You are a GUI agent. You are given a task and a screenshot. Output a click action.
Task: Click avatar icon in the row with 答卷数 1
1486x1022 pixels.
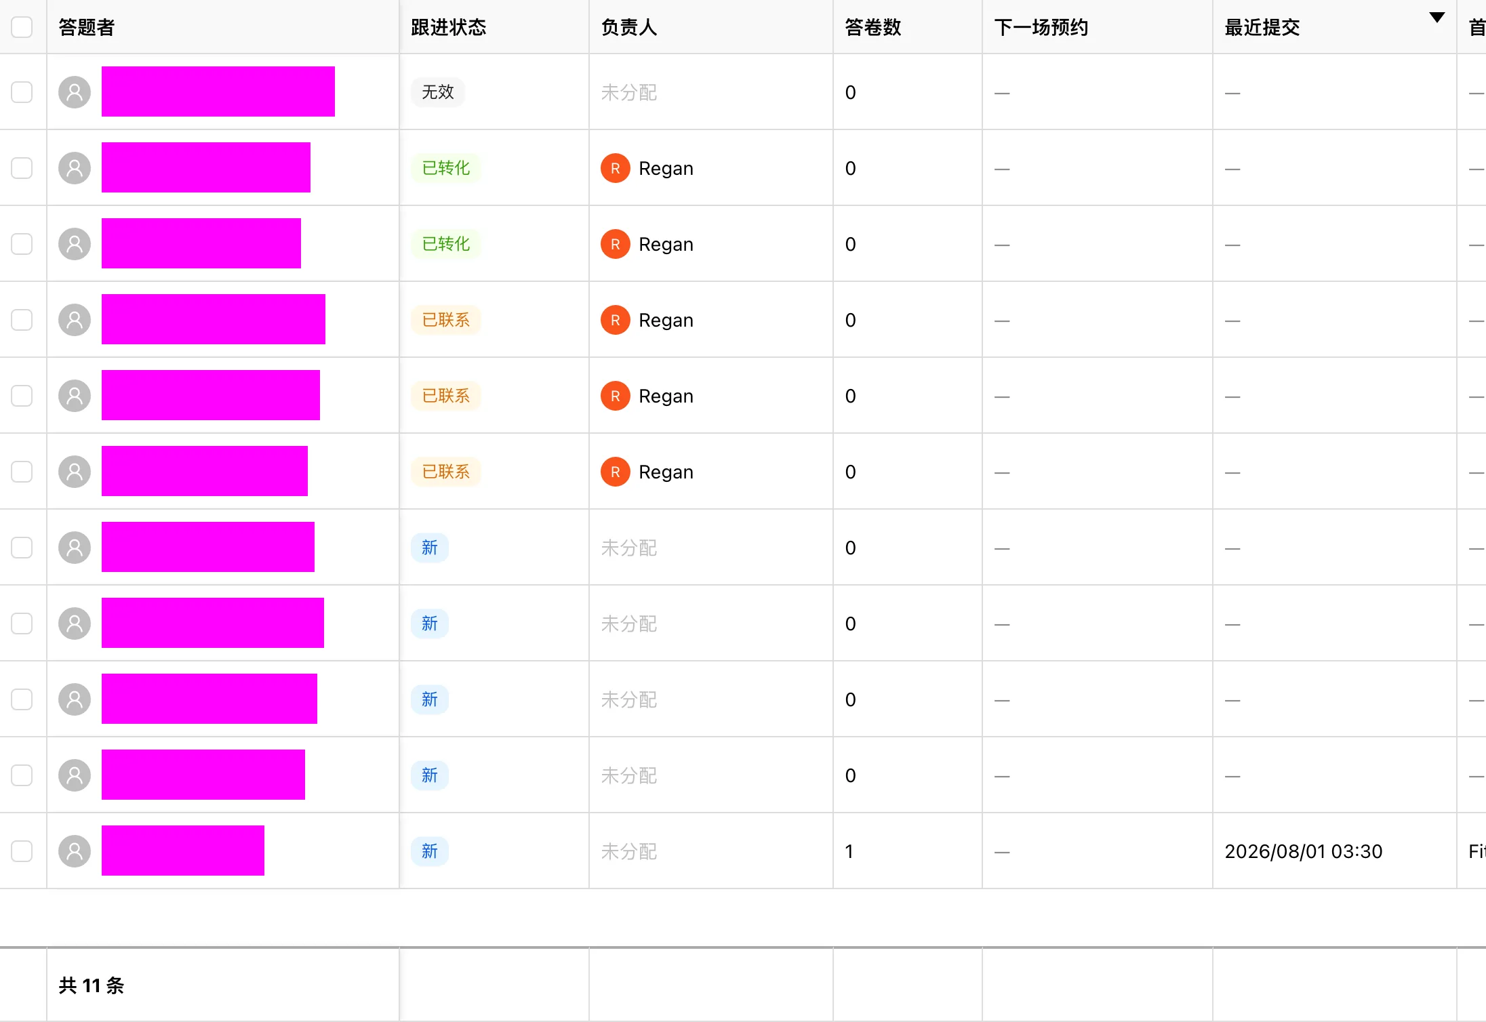[75, 851]
